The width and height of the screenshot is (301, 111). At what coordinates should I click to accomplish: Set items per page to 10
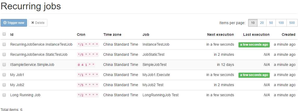[x=253, y=23]
